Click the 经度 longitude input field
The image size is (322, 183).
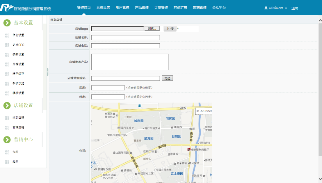point(108,88)
